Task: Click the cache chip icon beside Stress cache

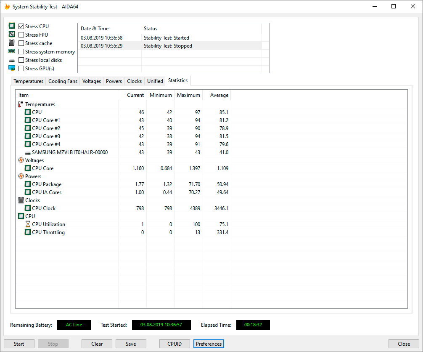Action: pyautogui.click(x=12, y=43)
